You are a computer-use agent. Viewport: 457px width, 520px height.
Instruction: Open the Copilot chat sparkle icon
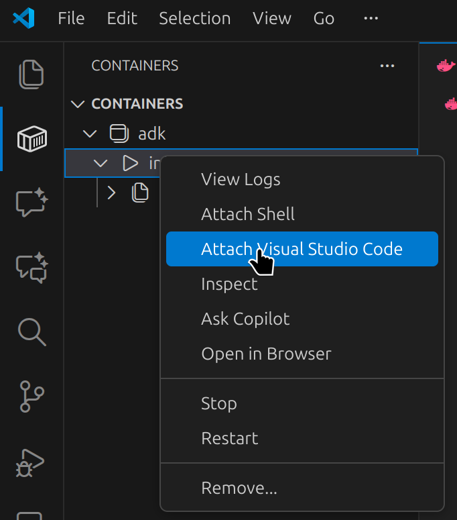31,202
